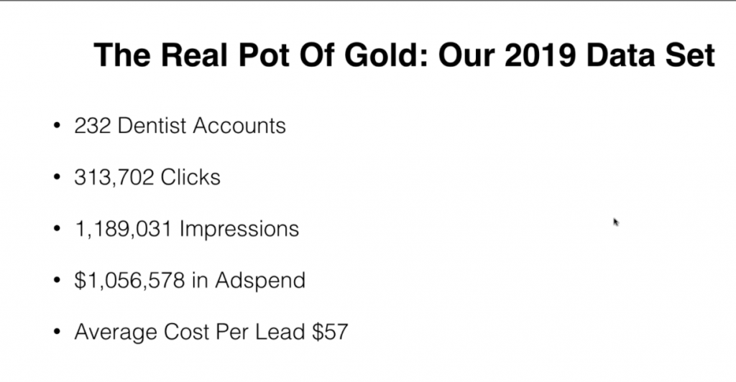736x382 pixels.
Task: Click the slide title "The Real Pot Of Gold"
Action: coord(261,55)
